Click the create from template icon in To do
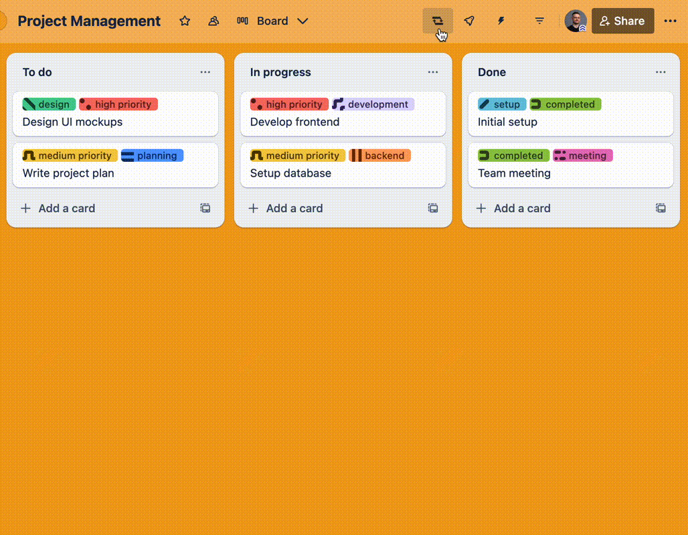This screenshot has height=535, width=688. [205, 208]
